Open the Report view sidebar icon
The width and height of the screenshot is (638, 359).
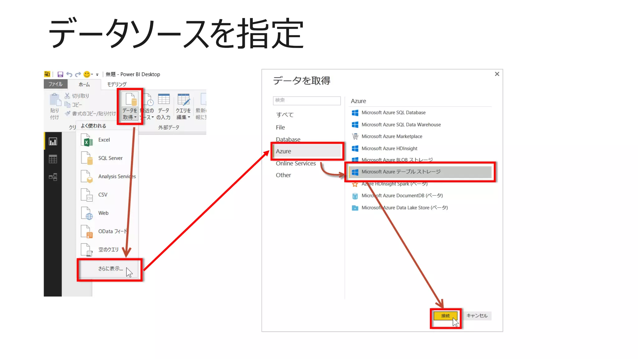point(53,141)
